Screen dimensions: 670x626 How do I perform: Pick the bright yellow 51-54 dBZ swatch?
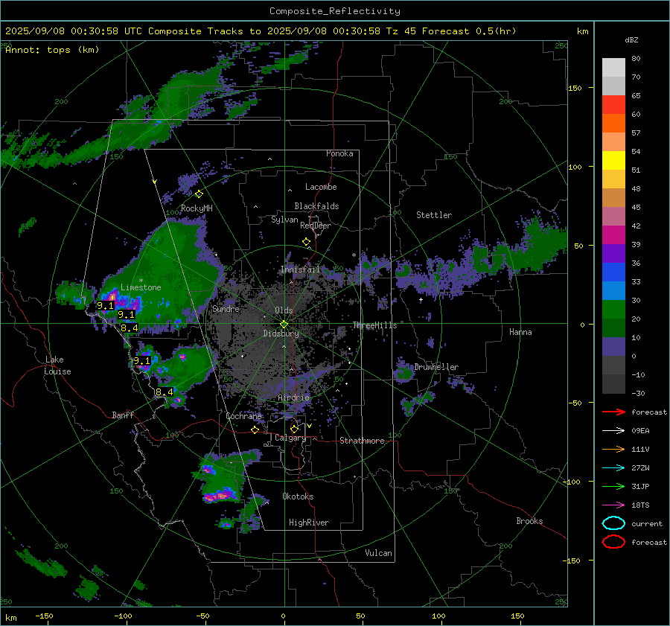click(613, 161)
